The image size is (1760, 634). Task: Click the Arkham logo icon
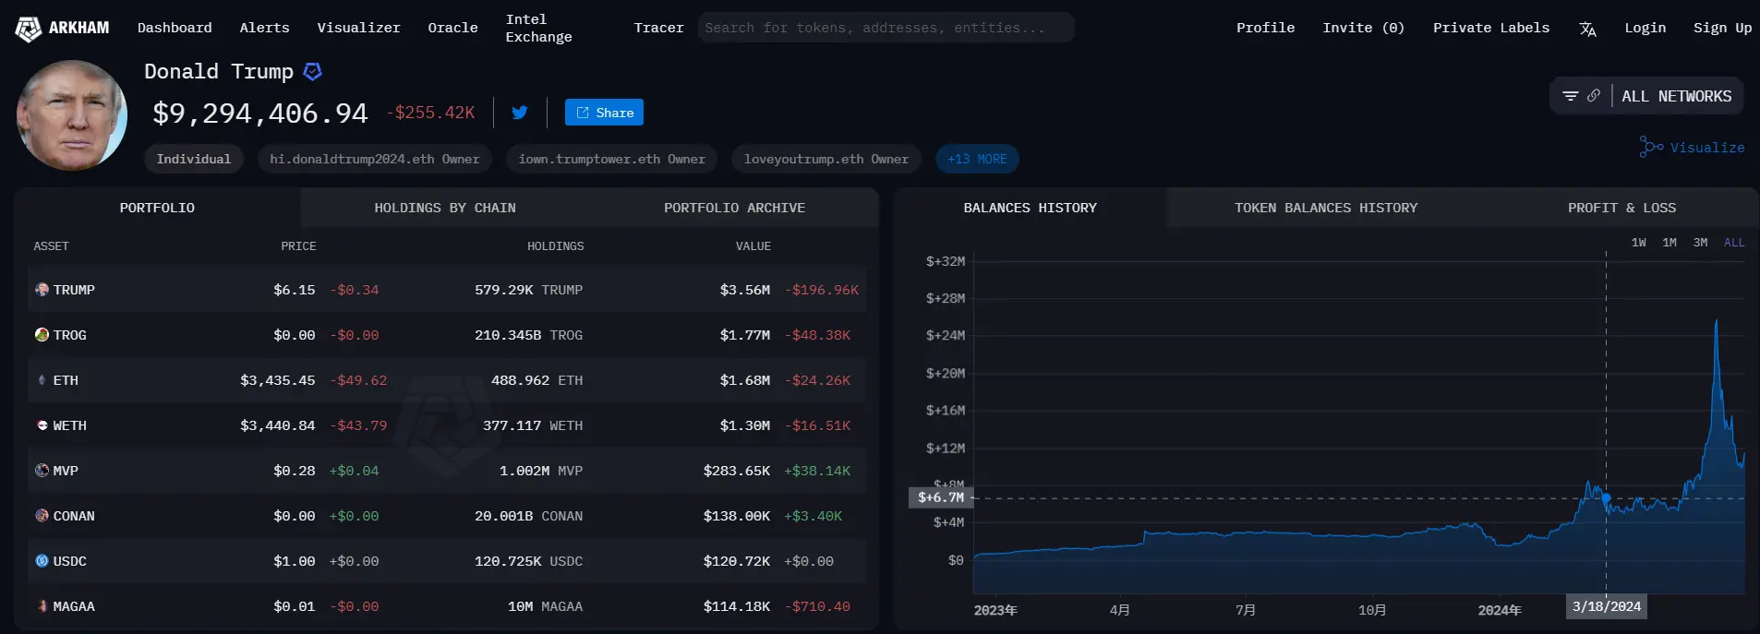click(29, 29)
